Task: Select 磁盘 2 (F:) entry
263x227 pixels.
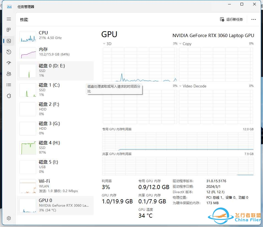Action: 55,109
